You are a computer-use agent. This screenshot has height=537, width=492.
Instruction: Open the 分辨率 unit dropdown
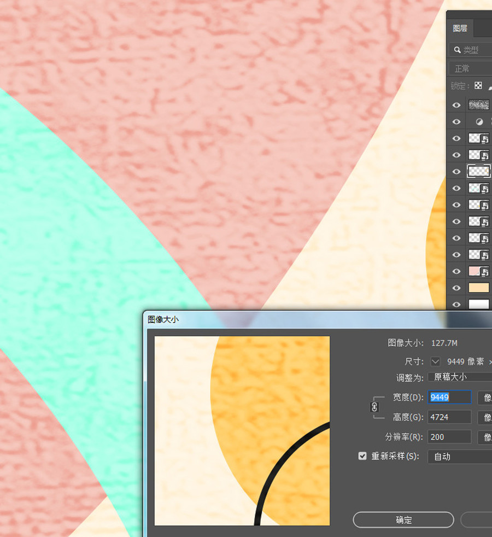click(485, 437)
